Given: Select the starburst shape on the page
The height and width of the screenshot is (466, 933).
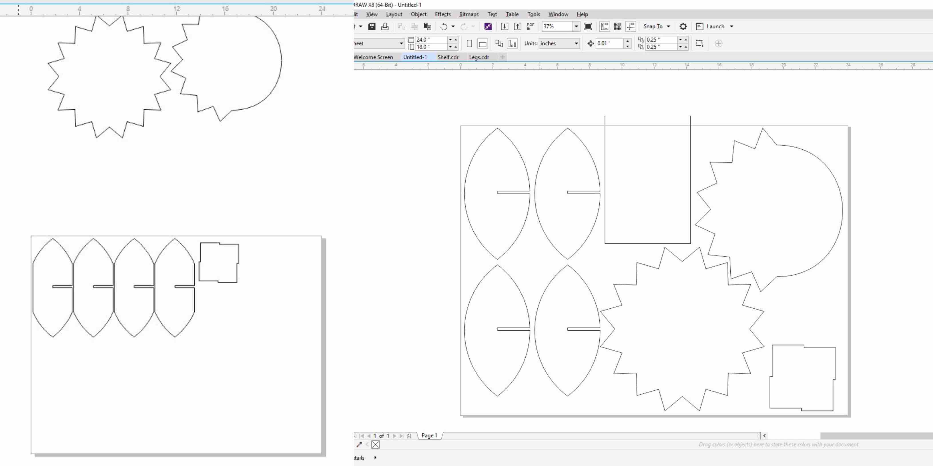Looking at the screenshot, I should 682,329.
